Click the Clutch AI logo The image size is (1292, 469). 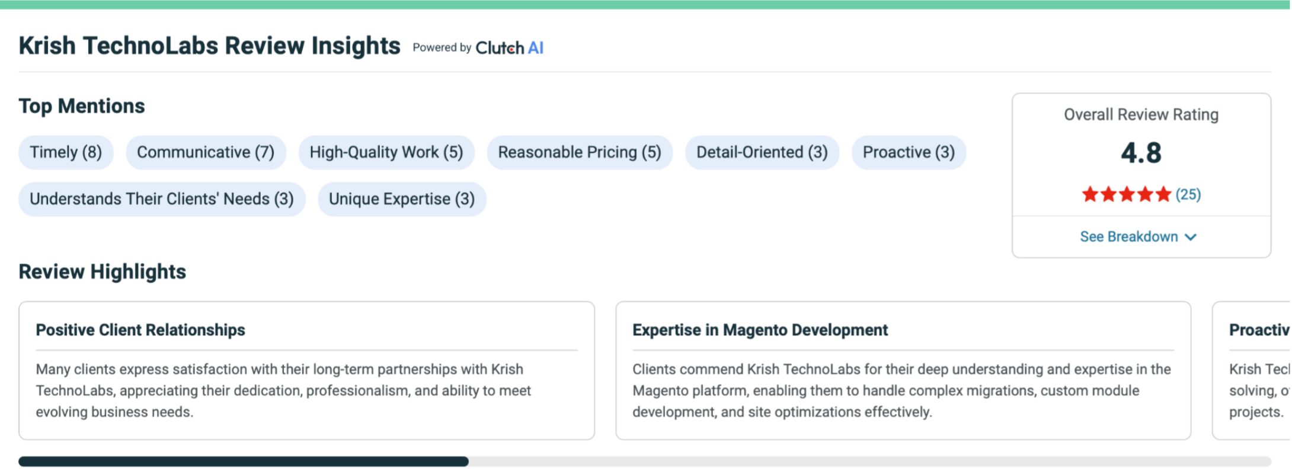(x=509, y=47)
